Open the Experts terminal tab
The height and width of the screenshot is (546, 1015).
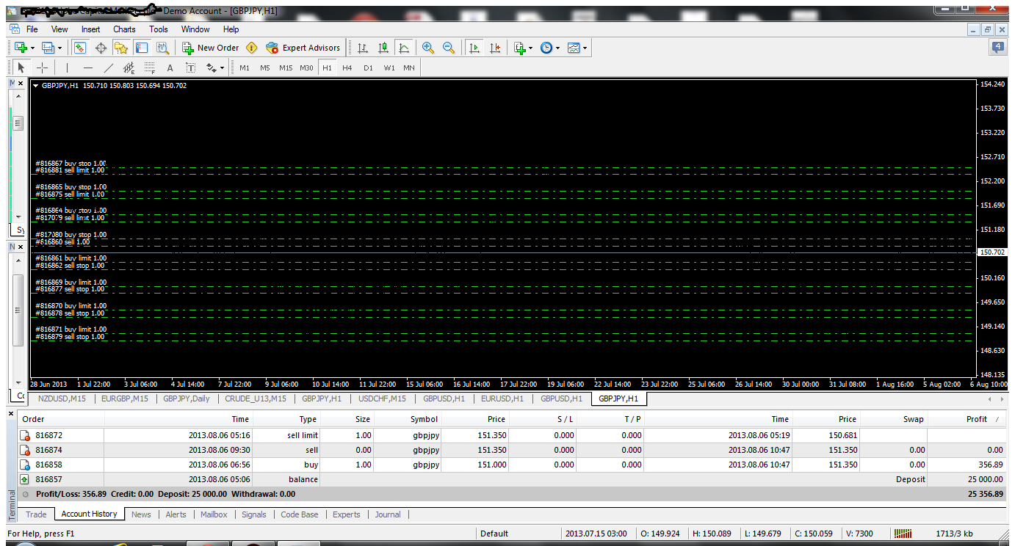(x=347, y=514)
